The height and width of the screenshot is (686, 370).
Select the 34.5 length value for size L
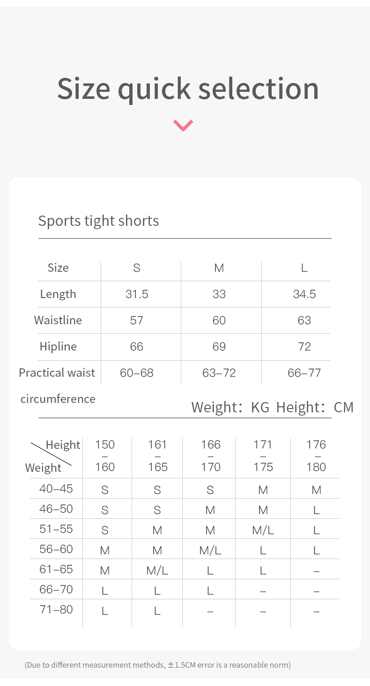304,294
